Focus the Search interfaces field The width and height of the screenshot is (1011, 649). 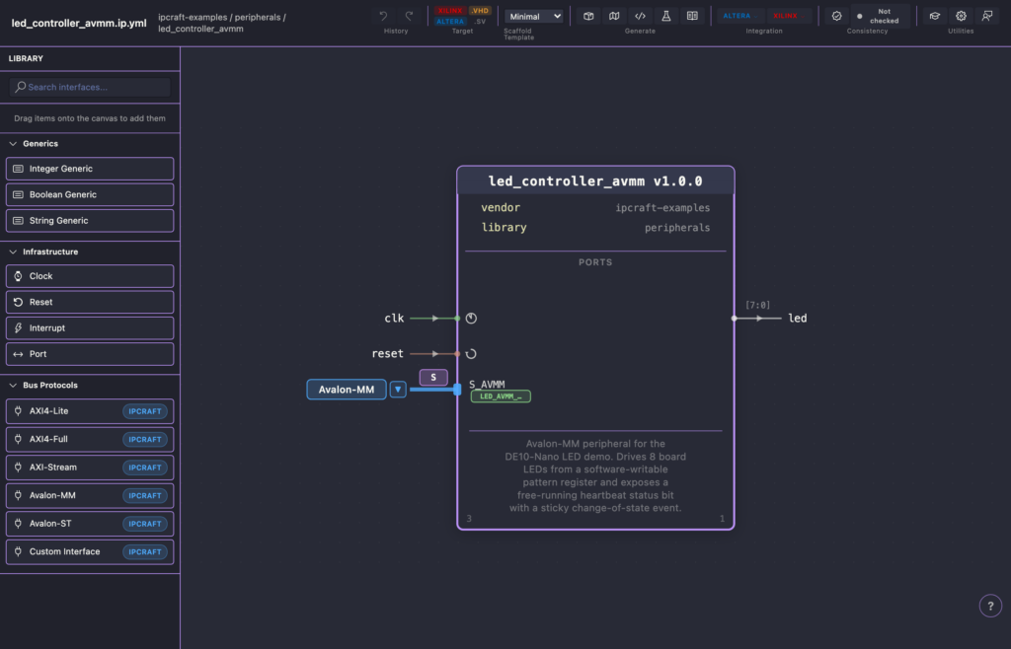[90, 87]
